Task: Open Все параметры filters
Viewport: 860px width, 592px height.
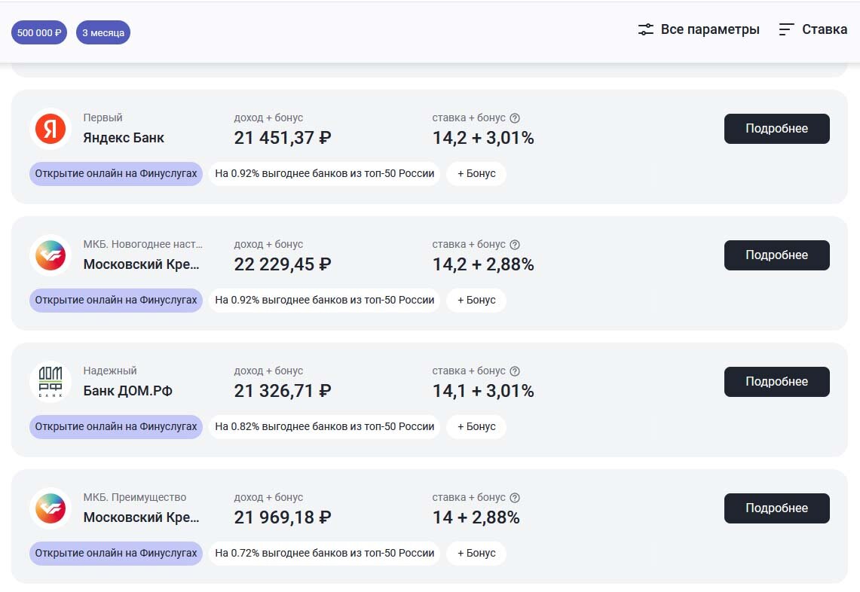Action: (x=699, y=29)
